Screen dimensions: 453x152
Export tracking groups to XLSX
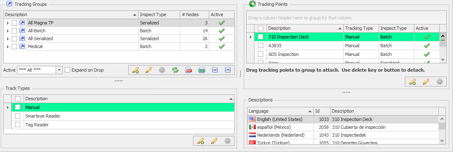[202, 70]
